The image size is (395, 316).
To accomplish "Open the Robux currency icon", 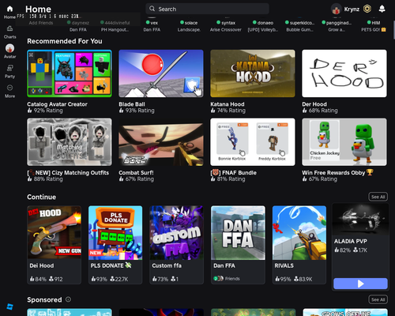I will (367, 9).
